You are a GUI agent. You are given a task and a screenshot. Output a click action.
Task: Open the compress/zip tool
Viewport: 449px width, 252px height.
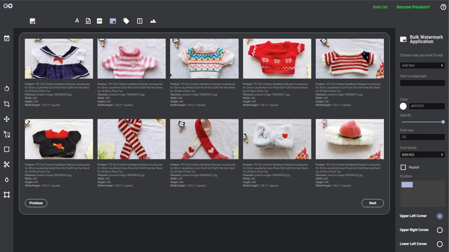point(139,21)
